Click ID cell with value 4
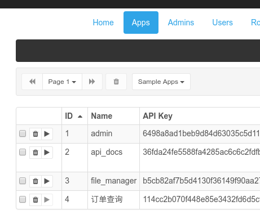This screenshot has width=260, height=219. (x=67, y=199)
